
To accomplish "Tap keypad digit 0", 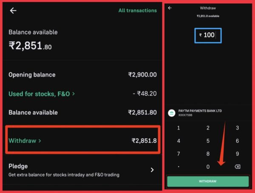I will tap(208, 167).
